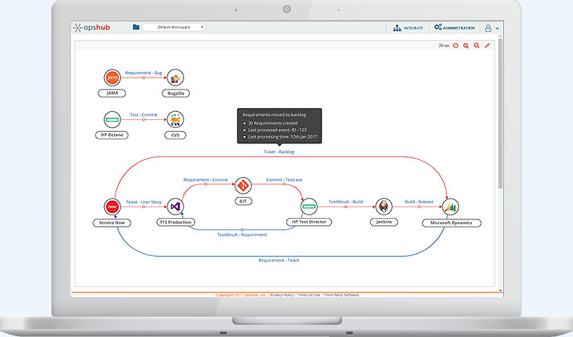Click the Requirement - Bug link label

point(143,73)
